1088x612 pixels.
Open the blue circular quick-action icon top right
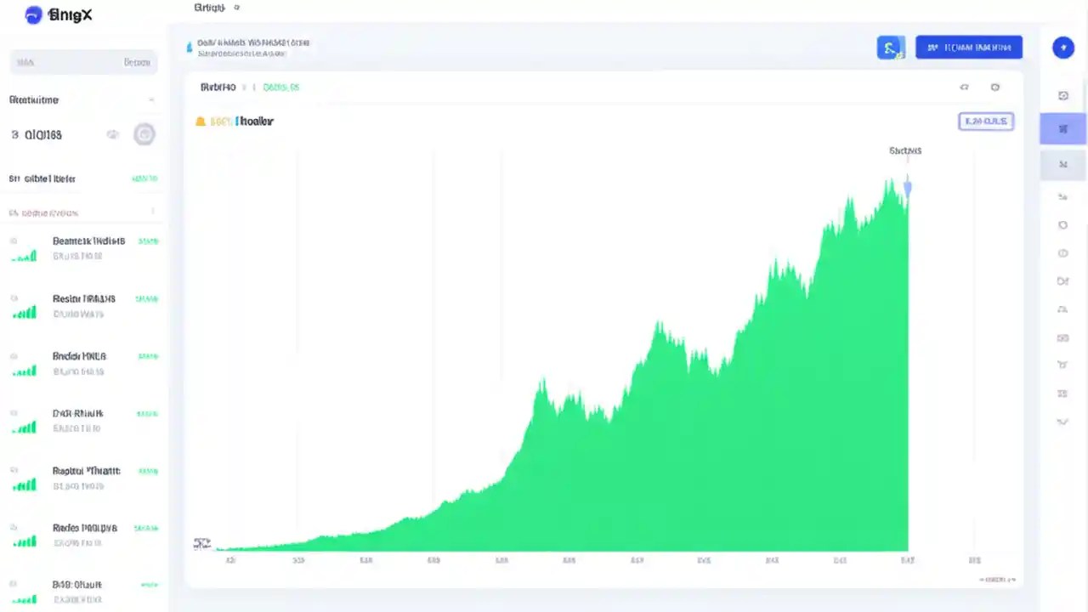(x=1063, y=48)
